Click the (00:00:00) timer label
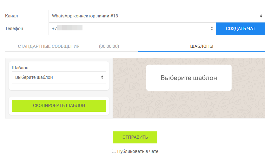276x164 pixels. pos(109,46)
